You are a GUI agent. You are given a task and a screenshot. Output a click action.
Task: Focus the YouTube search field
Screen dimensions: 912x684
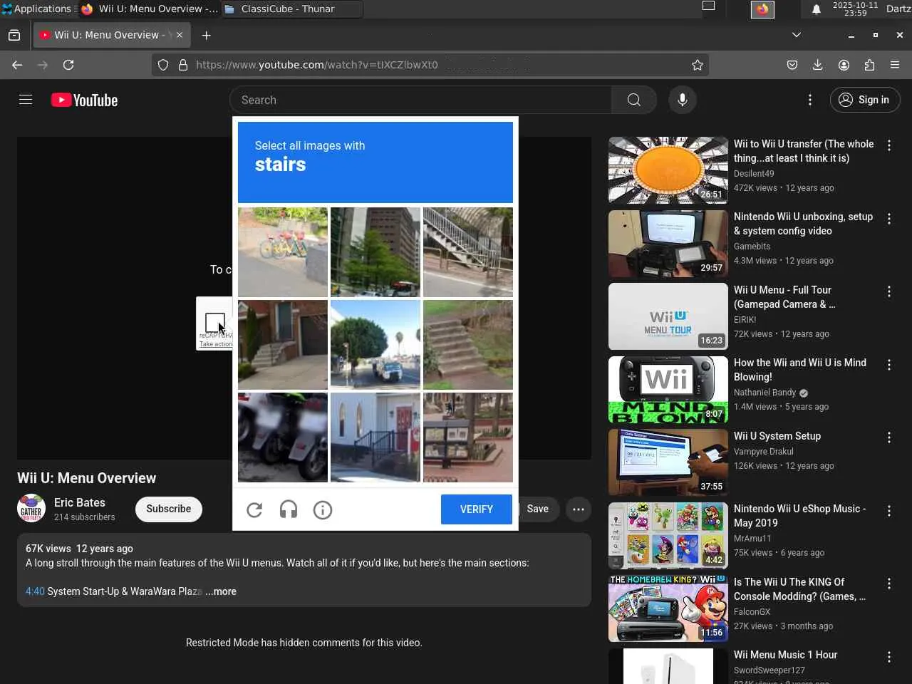coord(420,100)
